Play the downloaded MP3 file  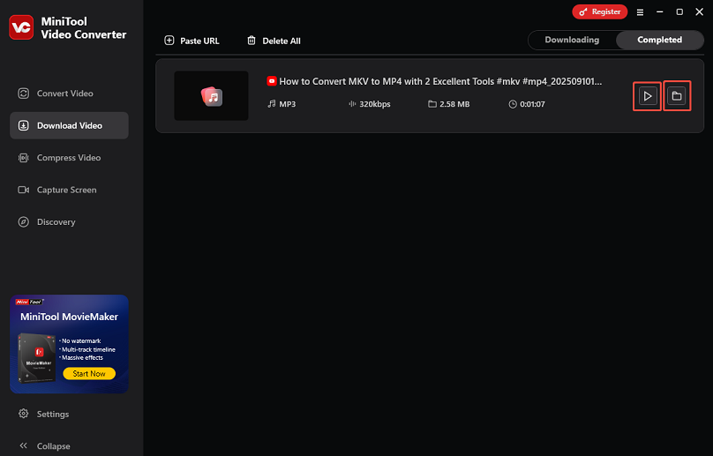click(647, 96)
